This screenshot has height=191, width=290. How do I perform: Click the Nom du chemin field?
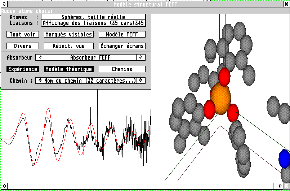coord(90,81)
